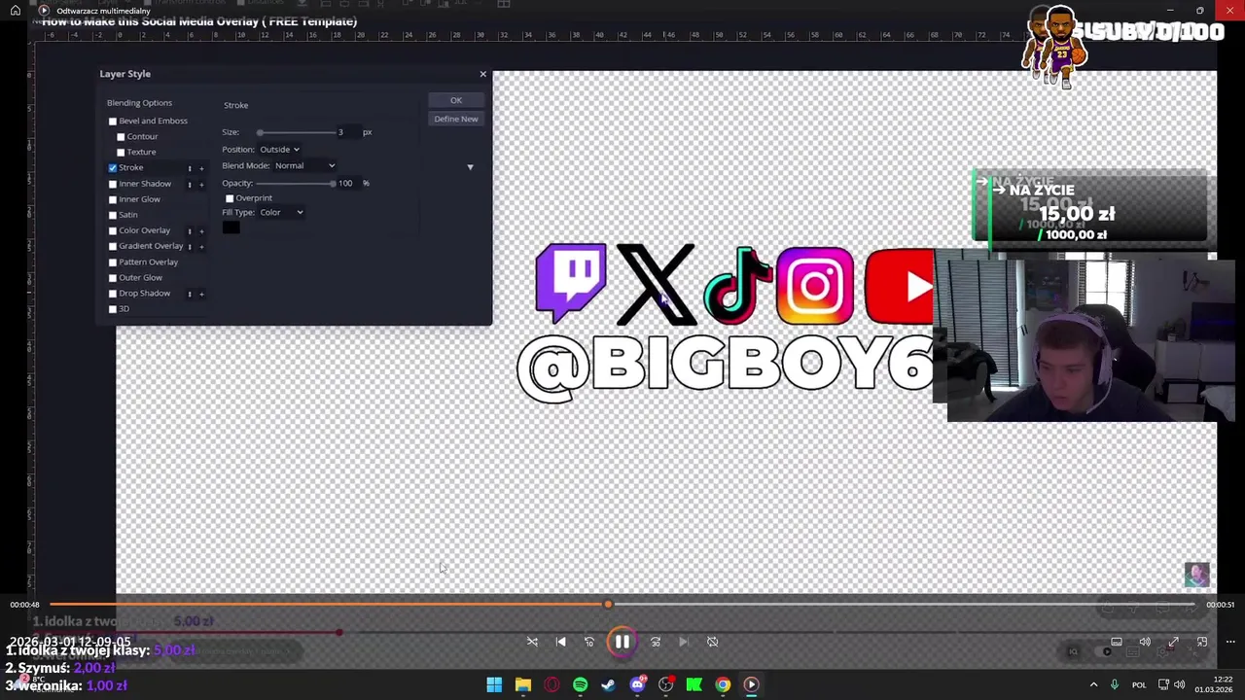Viewport: 1245px width, 700px height.
Task: Add another Gradient Overlay with the plus icon
Action: pyautogui.click(x=201, y=246)
